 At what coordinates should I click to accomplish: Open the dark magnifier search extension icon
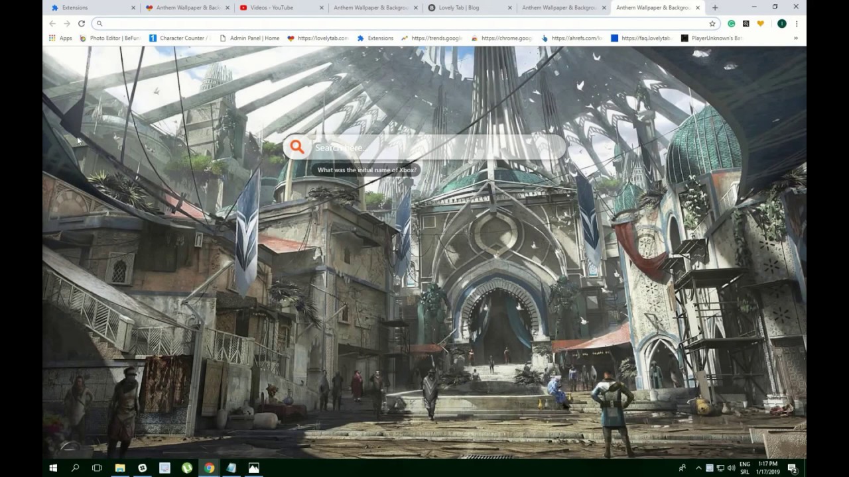click(746, 23)
